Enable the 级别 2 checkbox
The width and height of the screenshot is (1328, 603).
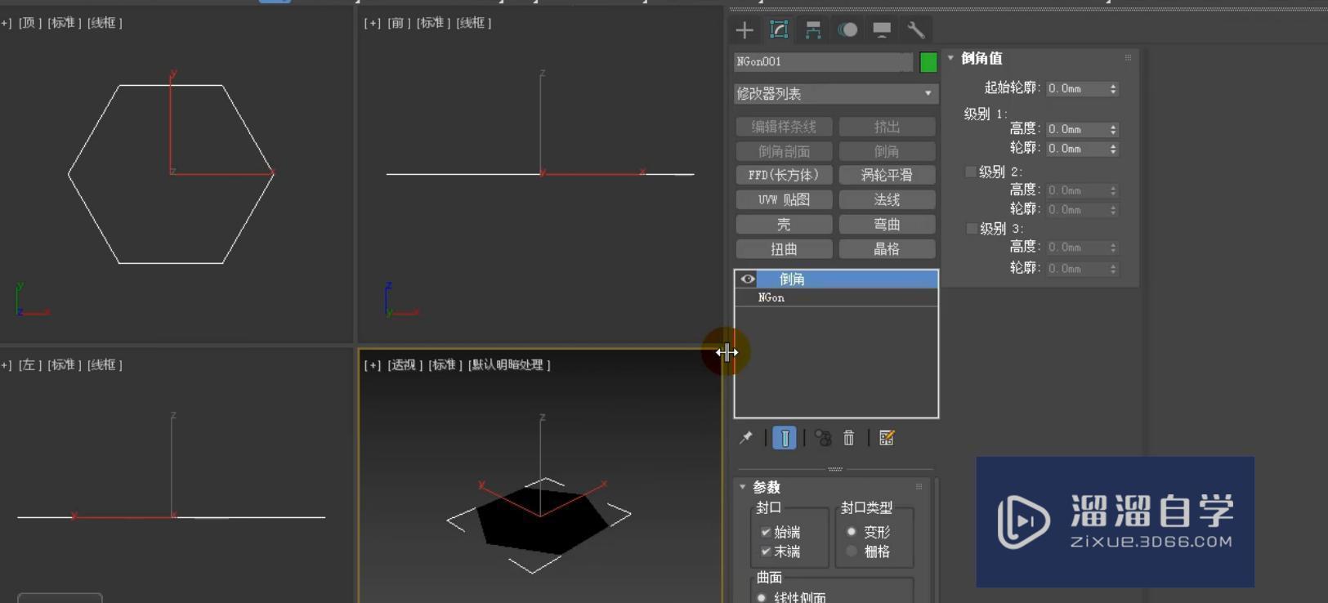971,172
